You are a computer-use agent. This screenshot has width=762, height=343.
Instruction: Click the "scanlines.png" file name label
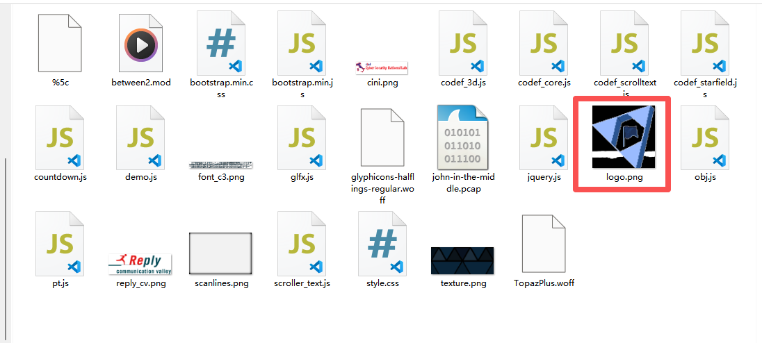pyautogui.click(x=221, y=283)
